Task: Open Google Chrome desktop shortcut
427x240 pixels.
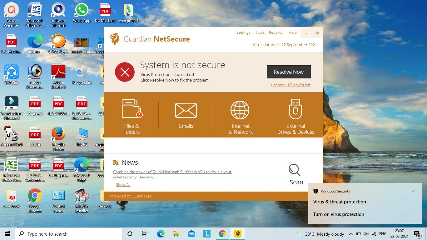Action: coord(35,201)
